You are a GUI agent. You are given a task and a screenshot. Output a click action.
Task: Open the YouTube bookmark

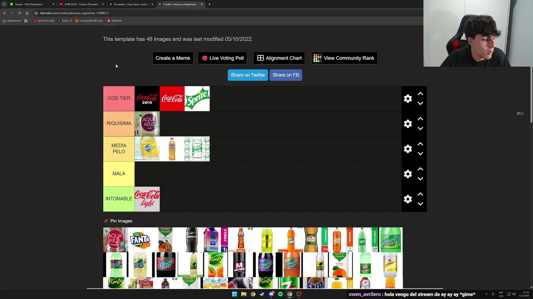(x=44, y=21)
